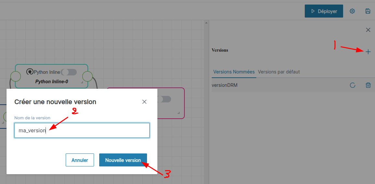This screenshot has height=184, width=375.
Task: Open settings via the gear icon
Action: tap(352, 11)
